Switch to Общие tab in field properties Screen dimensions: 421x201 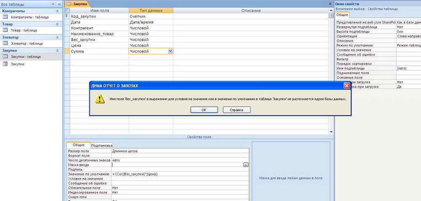point(78,145)
